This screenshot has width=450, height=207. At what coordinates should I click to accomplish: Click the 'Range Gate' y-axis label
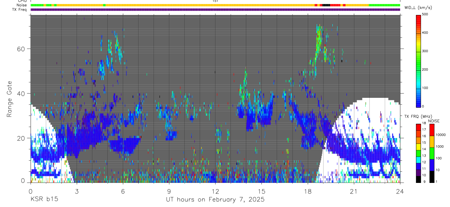tap(10, 99)
